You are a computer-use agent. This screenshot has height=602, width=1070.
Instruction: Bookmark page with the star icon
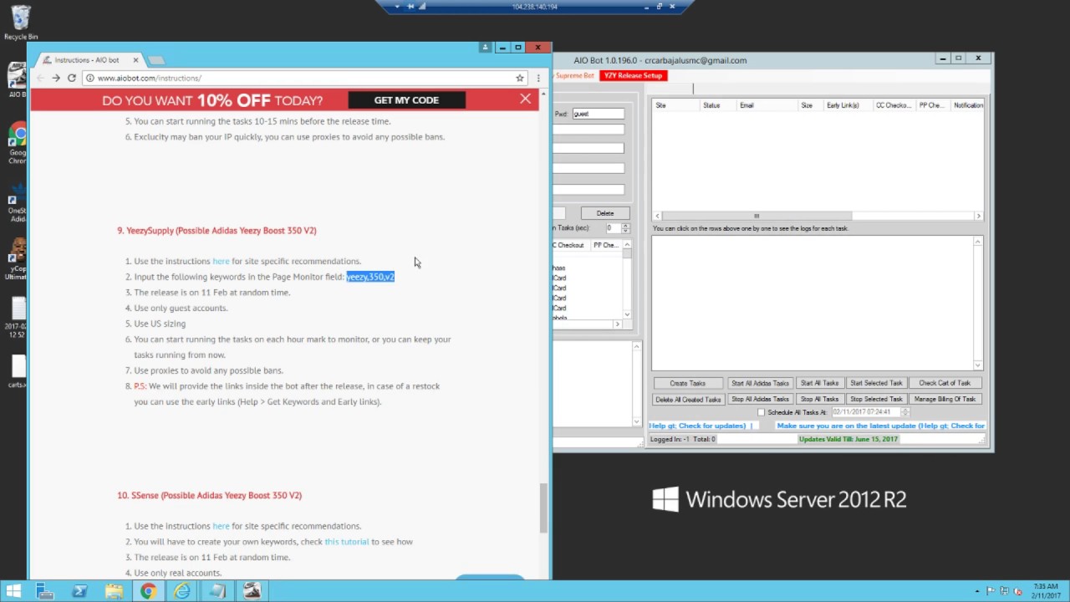click(520, 78)
